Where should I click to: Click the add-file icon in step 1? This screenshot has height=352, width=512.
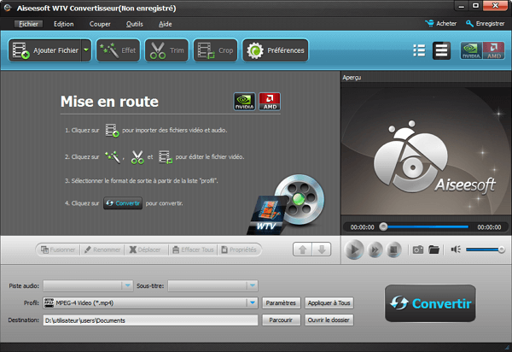tap(112, 131)
